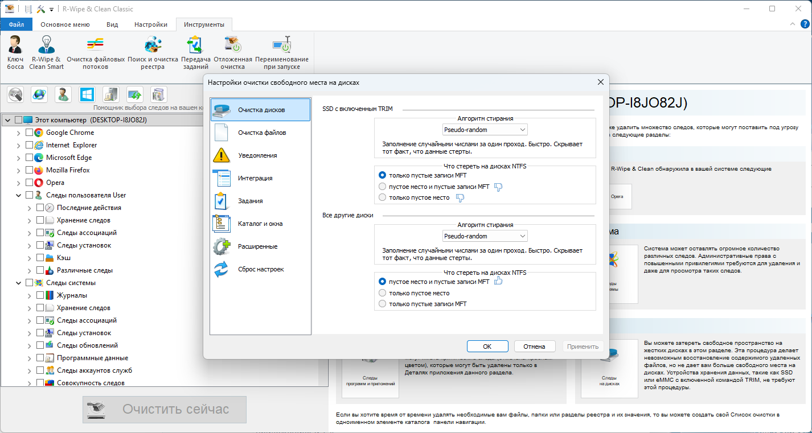Open Сброс настроек settings section

coord(260,269)
